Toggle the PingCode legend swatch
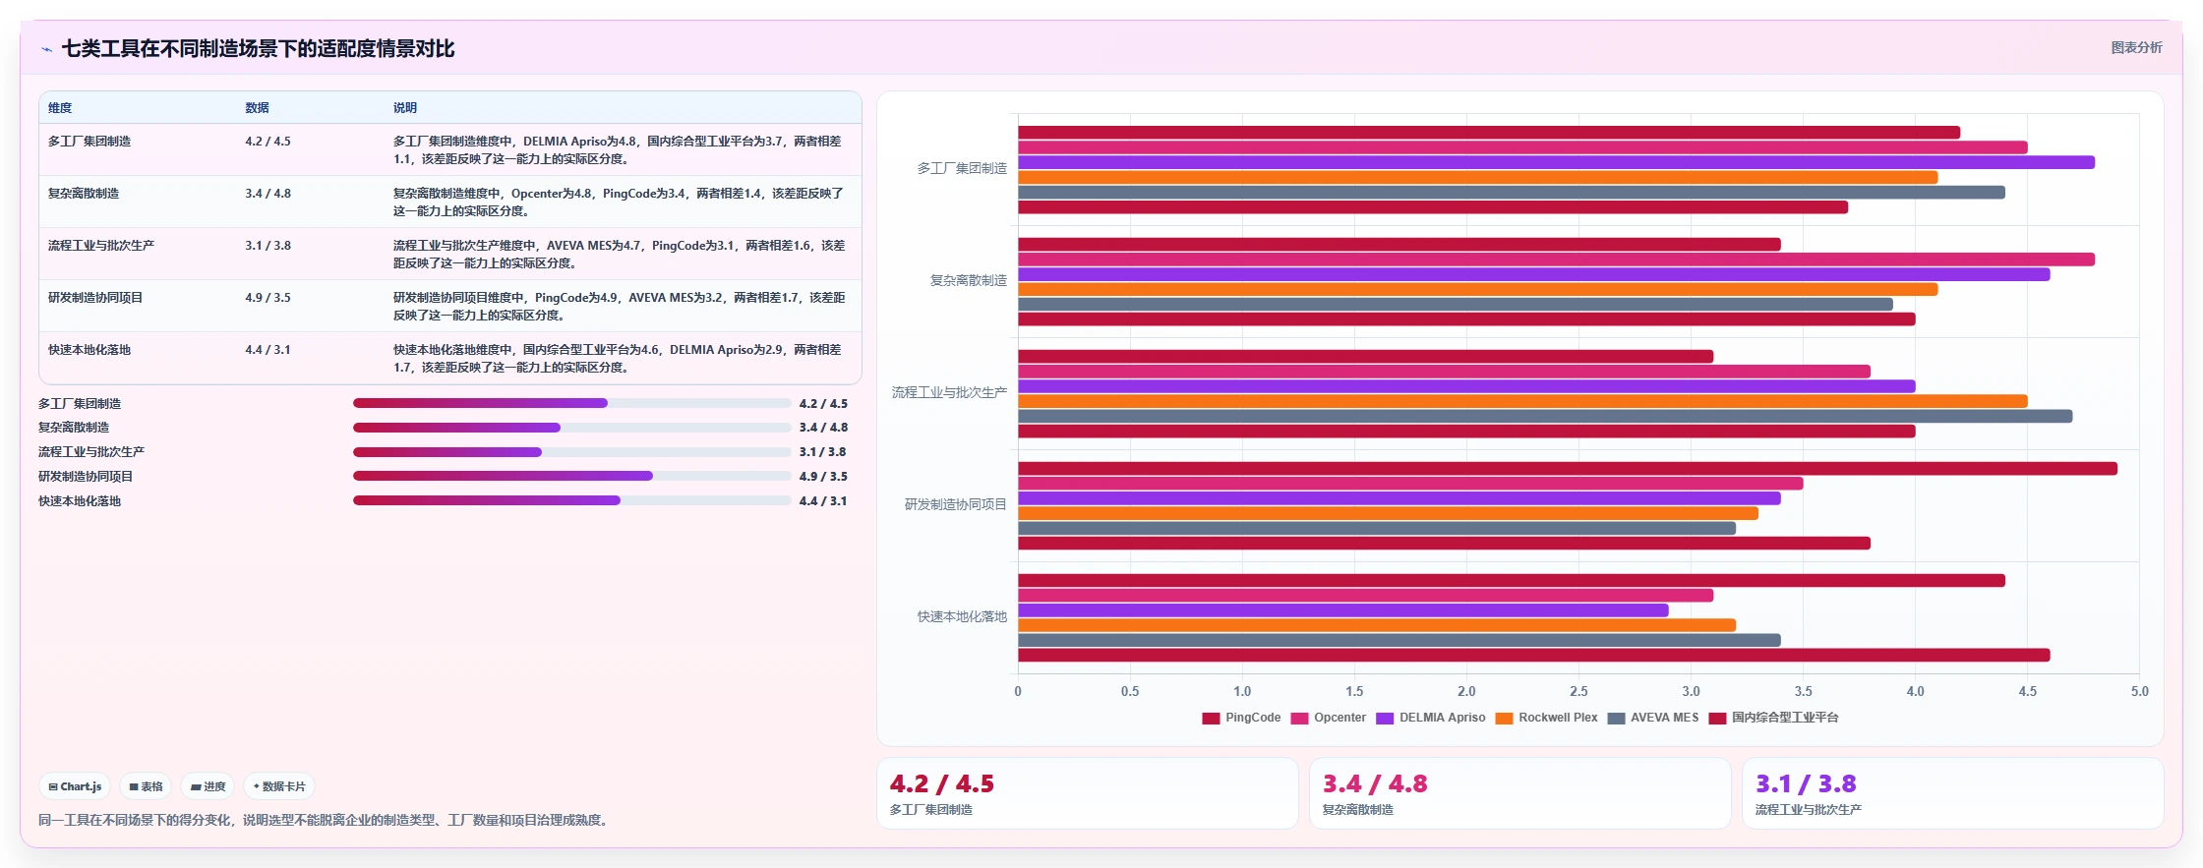Image resolution: width=2203 pixels, height=868 pixels. [1211, 719]
